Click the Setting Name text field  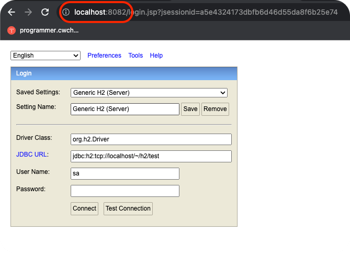pos(125,109)
